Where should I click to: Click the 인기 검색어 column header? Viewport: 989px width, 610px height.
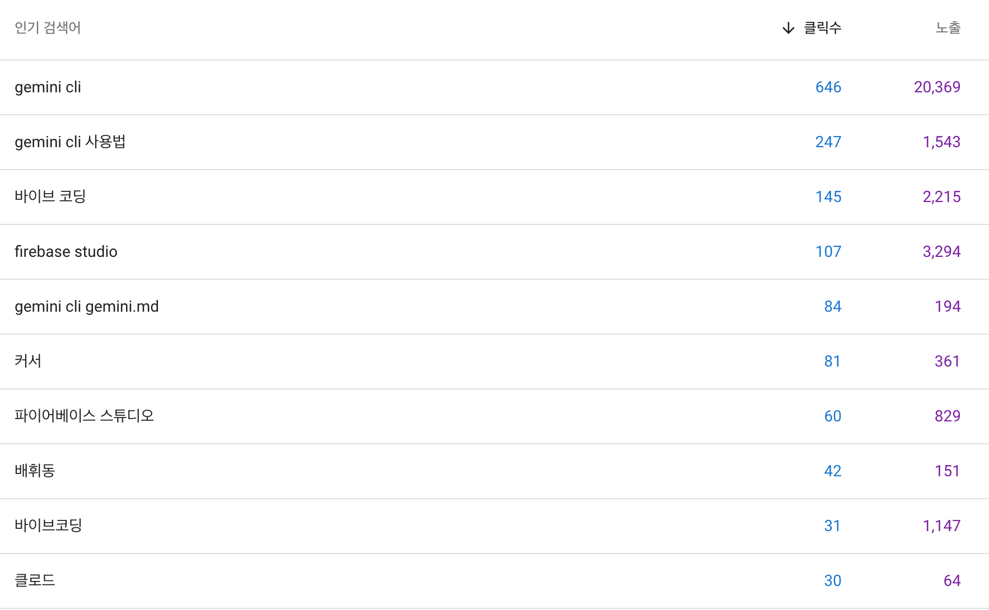tap(48, 28)
